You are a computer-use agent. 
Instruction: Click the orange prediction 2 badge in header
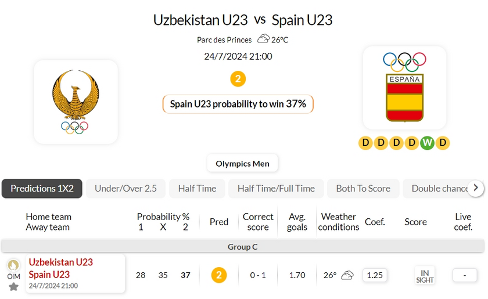pyautogui.click(x=238, y=79)
